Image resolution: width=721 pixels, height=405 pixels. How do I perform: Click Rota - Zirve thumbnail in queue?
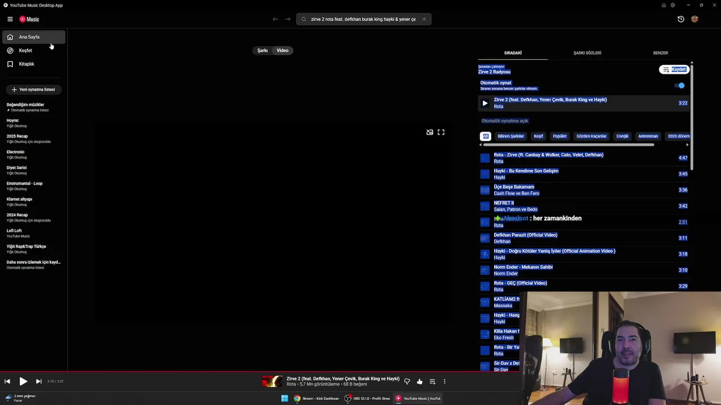coord(485,158)
